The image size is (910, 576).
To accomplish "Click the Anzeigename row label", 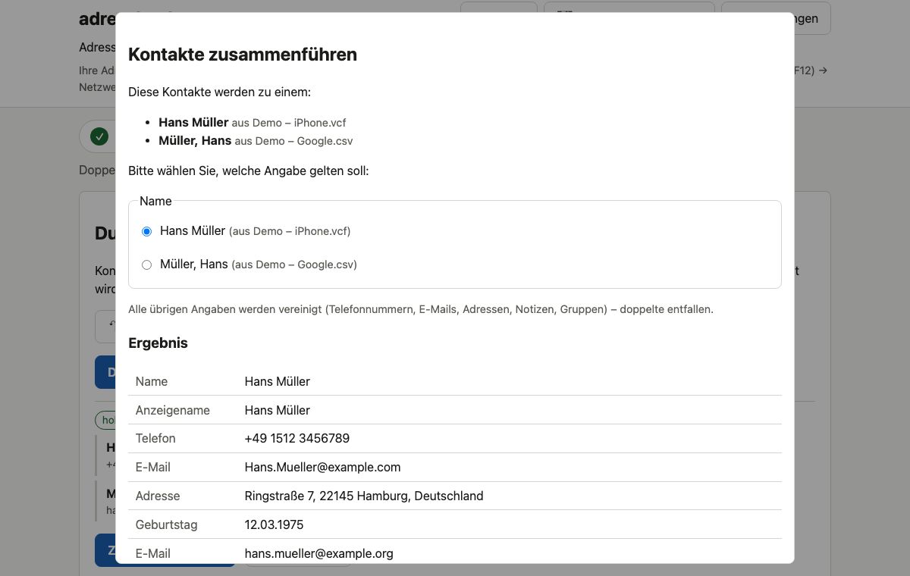I will point(173,410).
